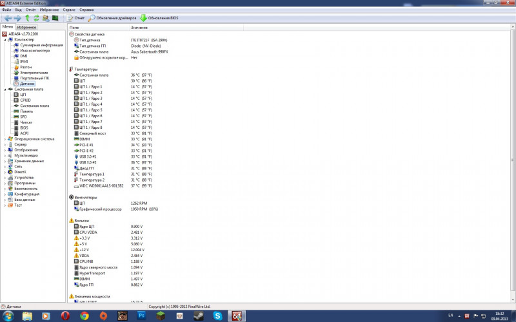The height and width of the screenshot is (322, 516).
Task: Open Windows Explorer from taskbar
Action: pos(27,316)
